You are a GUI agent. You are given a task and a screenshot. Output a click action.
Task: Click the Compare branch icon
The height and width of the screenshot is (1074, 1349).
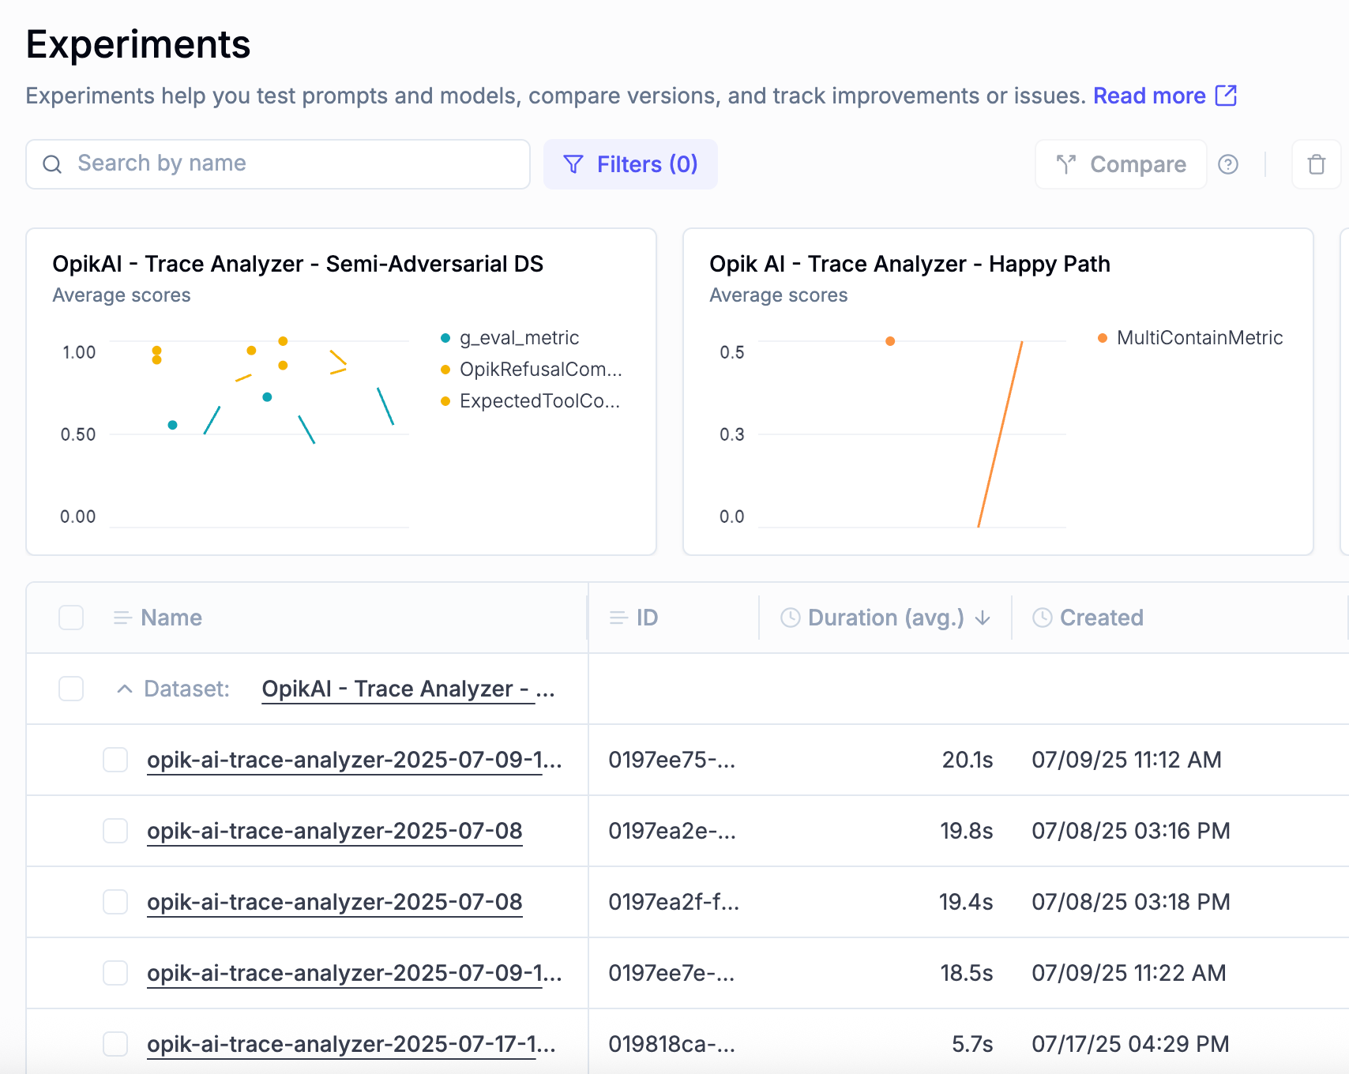[1067, 164]
